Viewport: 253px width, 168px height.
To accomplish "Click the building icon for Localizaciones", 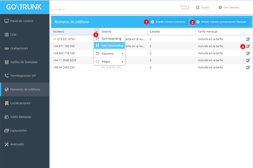I will pyautogui.click(x=7, y=103).
